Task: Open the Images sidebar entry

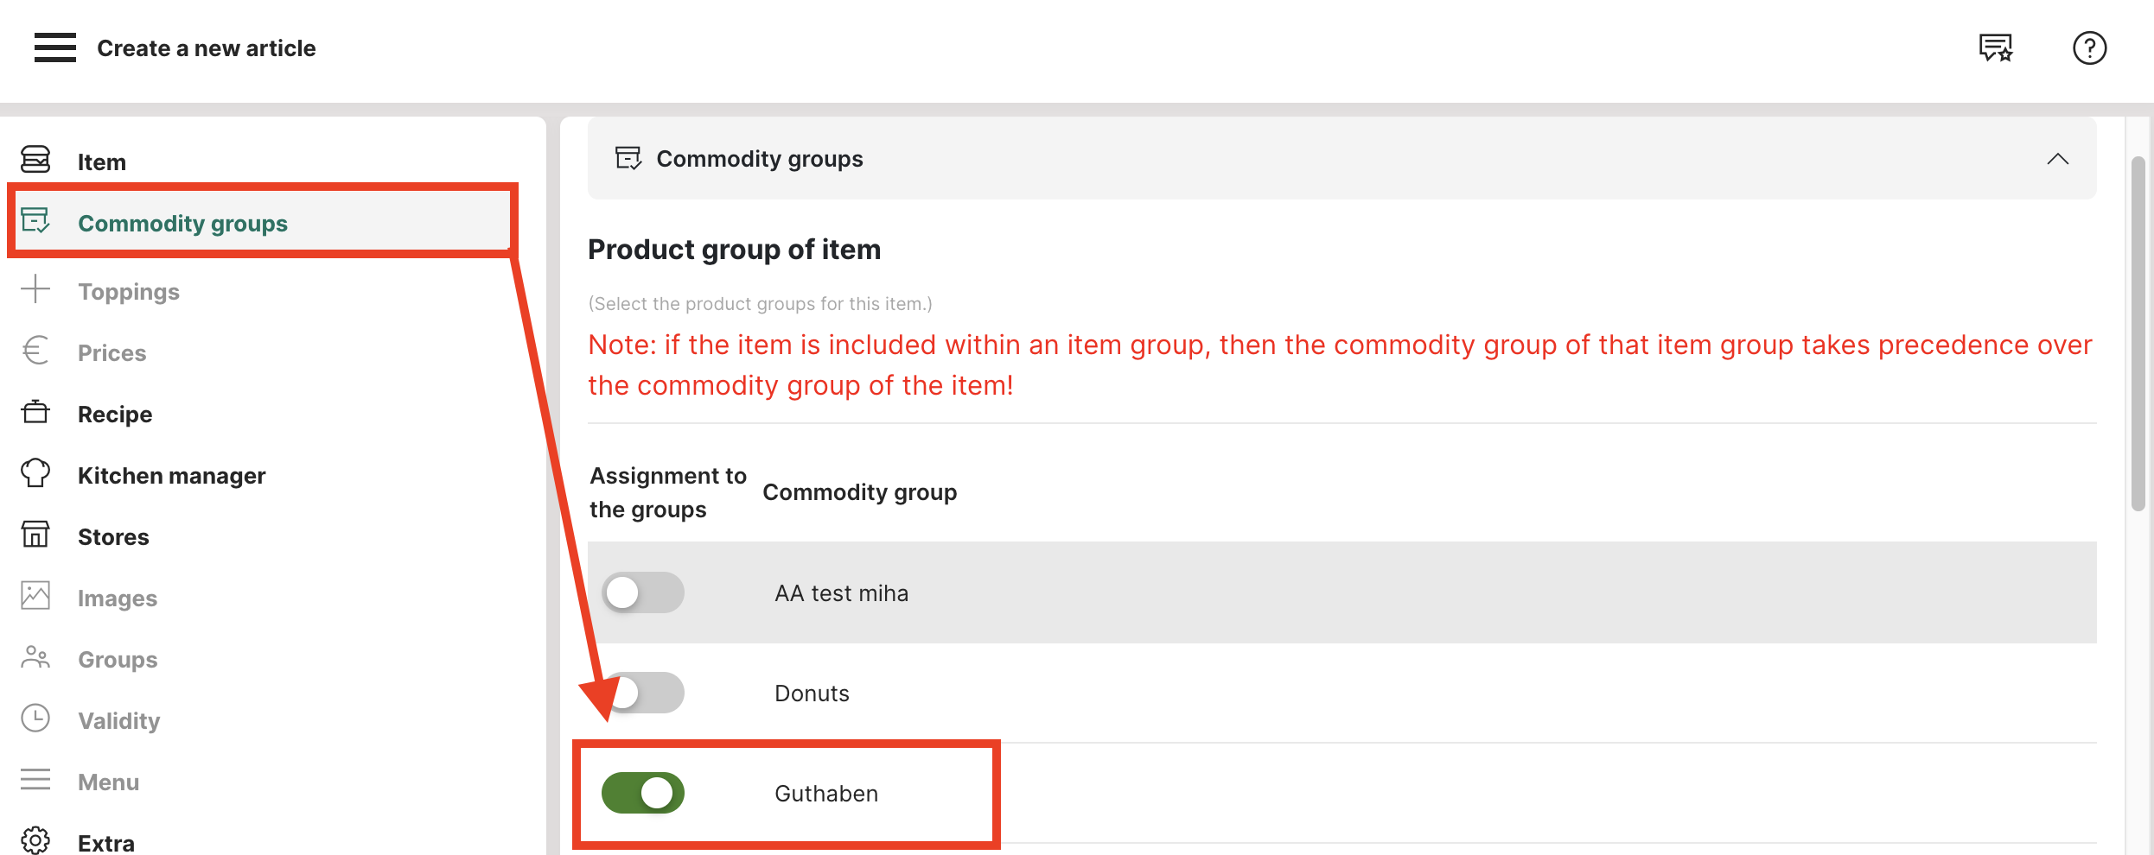Action: click(117, 598)
